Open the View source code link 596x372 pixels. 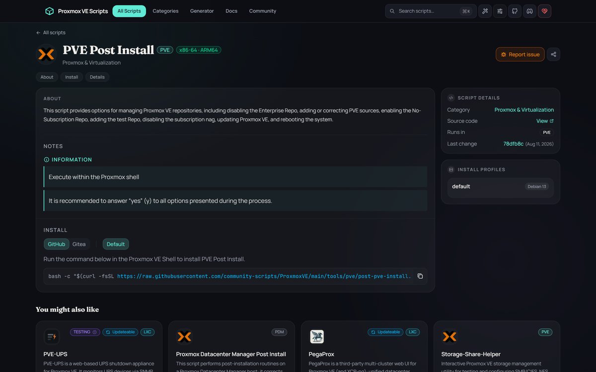point(545,121)
